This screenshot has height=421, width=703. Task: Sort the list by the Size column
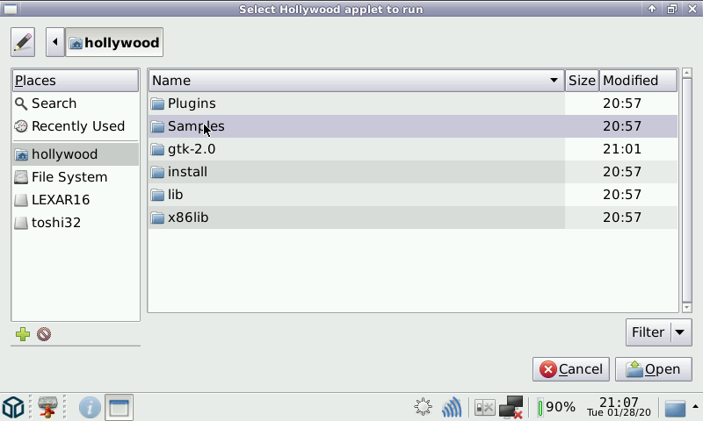(582, 81)
